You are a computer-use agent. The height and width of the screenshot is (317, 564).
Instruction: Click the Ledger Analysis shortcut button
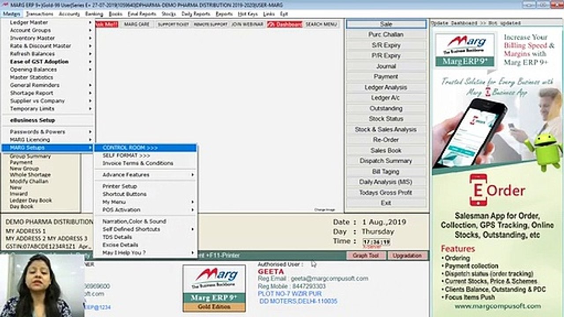[386, 87]
